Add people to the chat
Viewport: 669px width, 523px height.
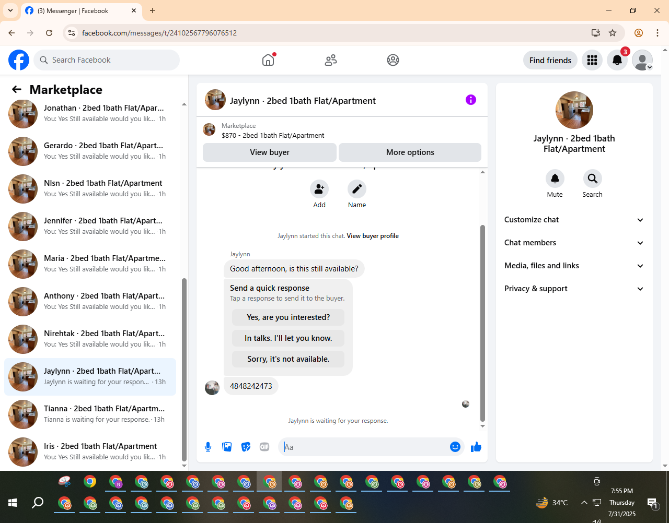[319, 189]
